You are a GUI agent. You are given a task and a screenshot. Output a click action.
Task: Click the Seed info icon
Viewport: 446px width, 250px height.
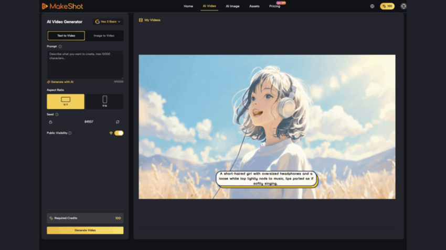[x=57, y=115]
